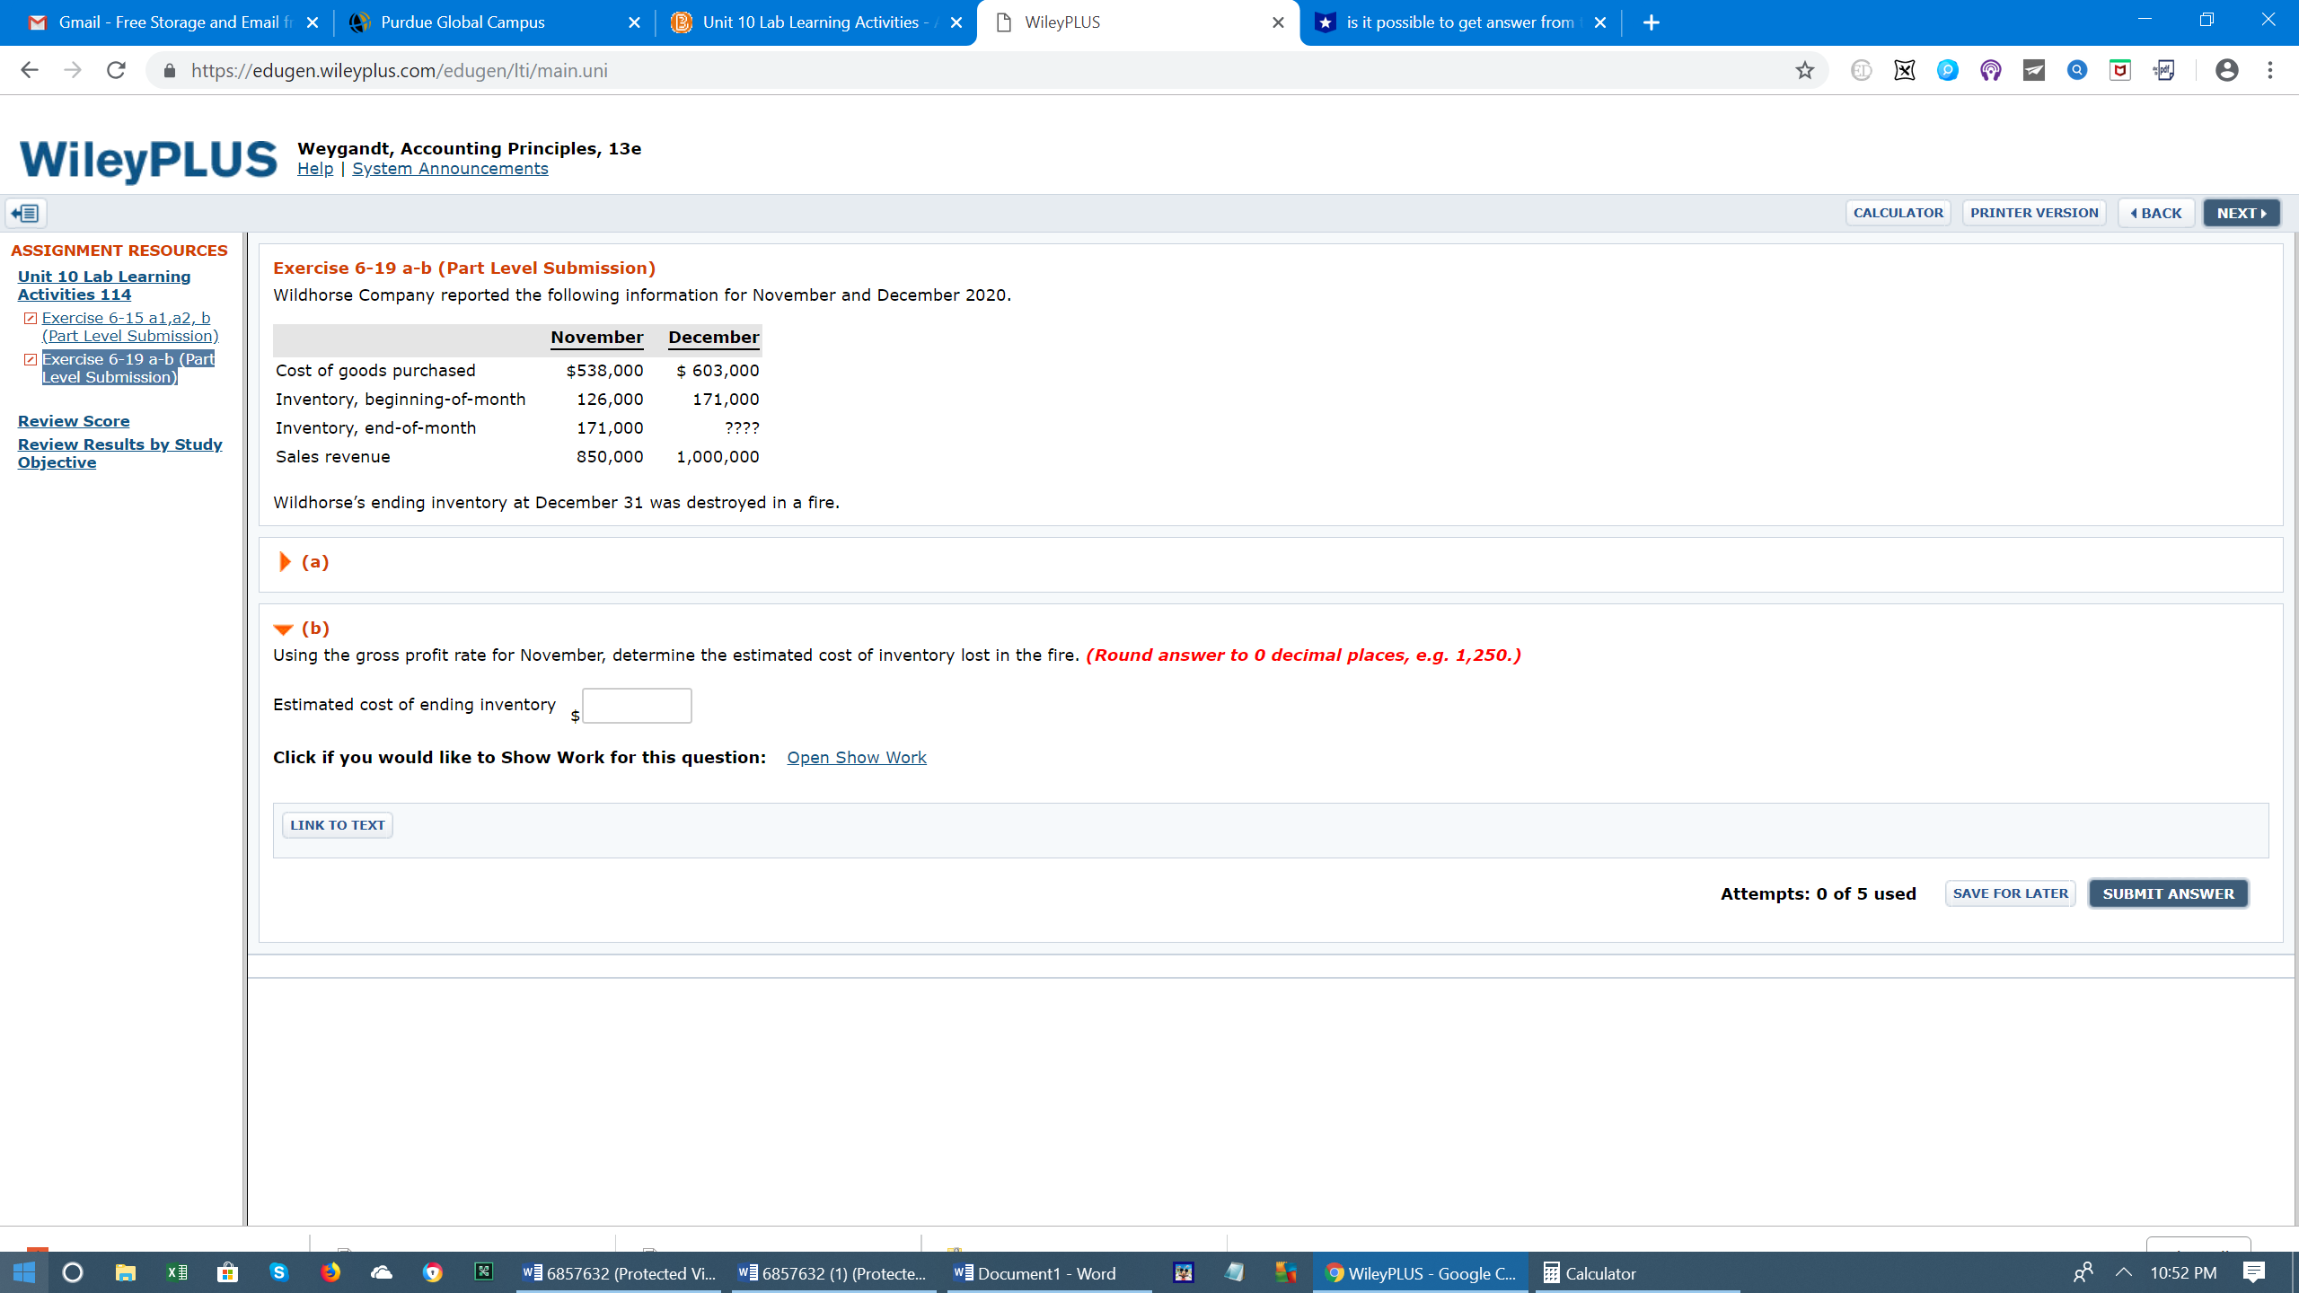Expand part (a) section triangle

coord(285,561)
